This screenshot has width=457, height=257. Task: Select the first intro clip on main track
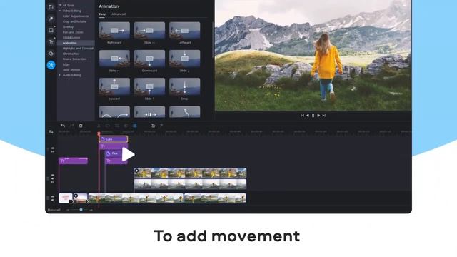click(66, 198)
